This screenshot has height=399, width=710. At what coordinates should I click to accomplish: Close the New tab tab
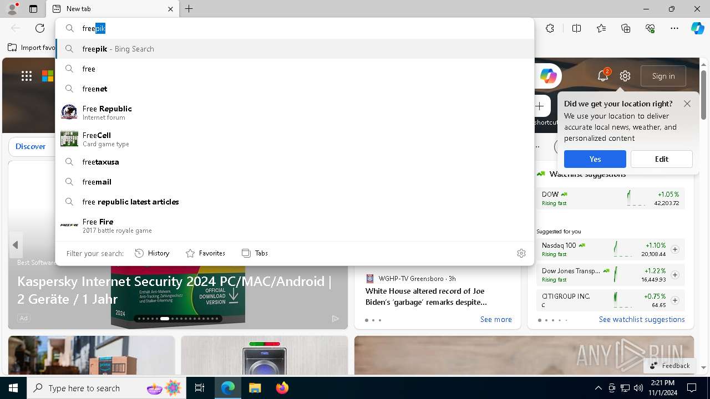(x=170, y=9)
